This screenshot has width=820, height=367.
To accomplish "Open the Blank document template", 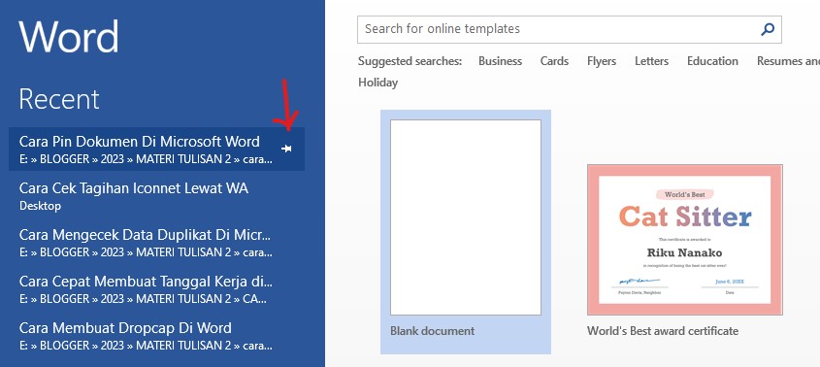I will [466, 231].
